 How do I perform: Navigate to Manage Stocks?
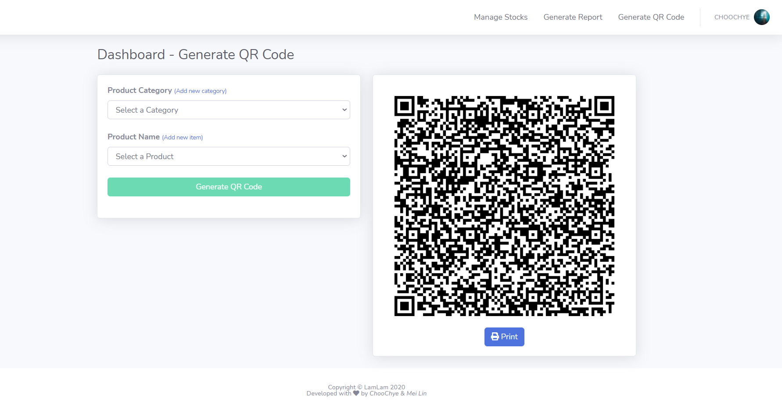click(x=500, y=17)
